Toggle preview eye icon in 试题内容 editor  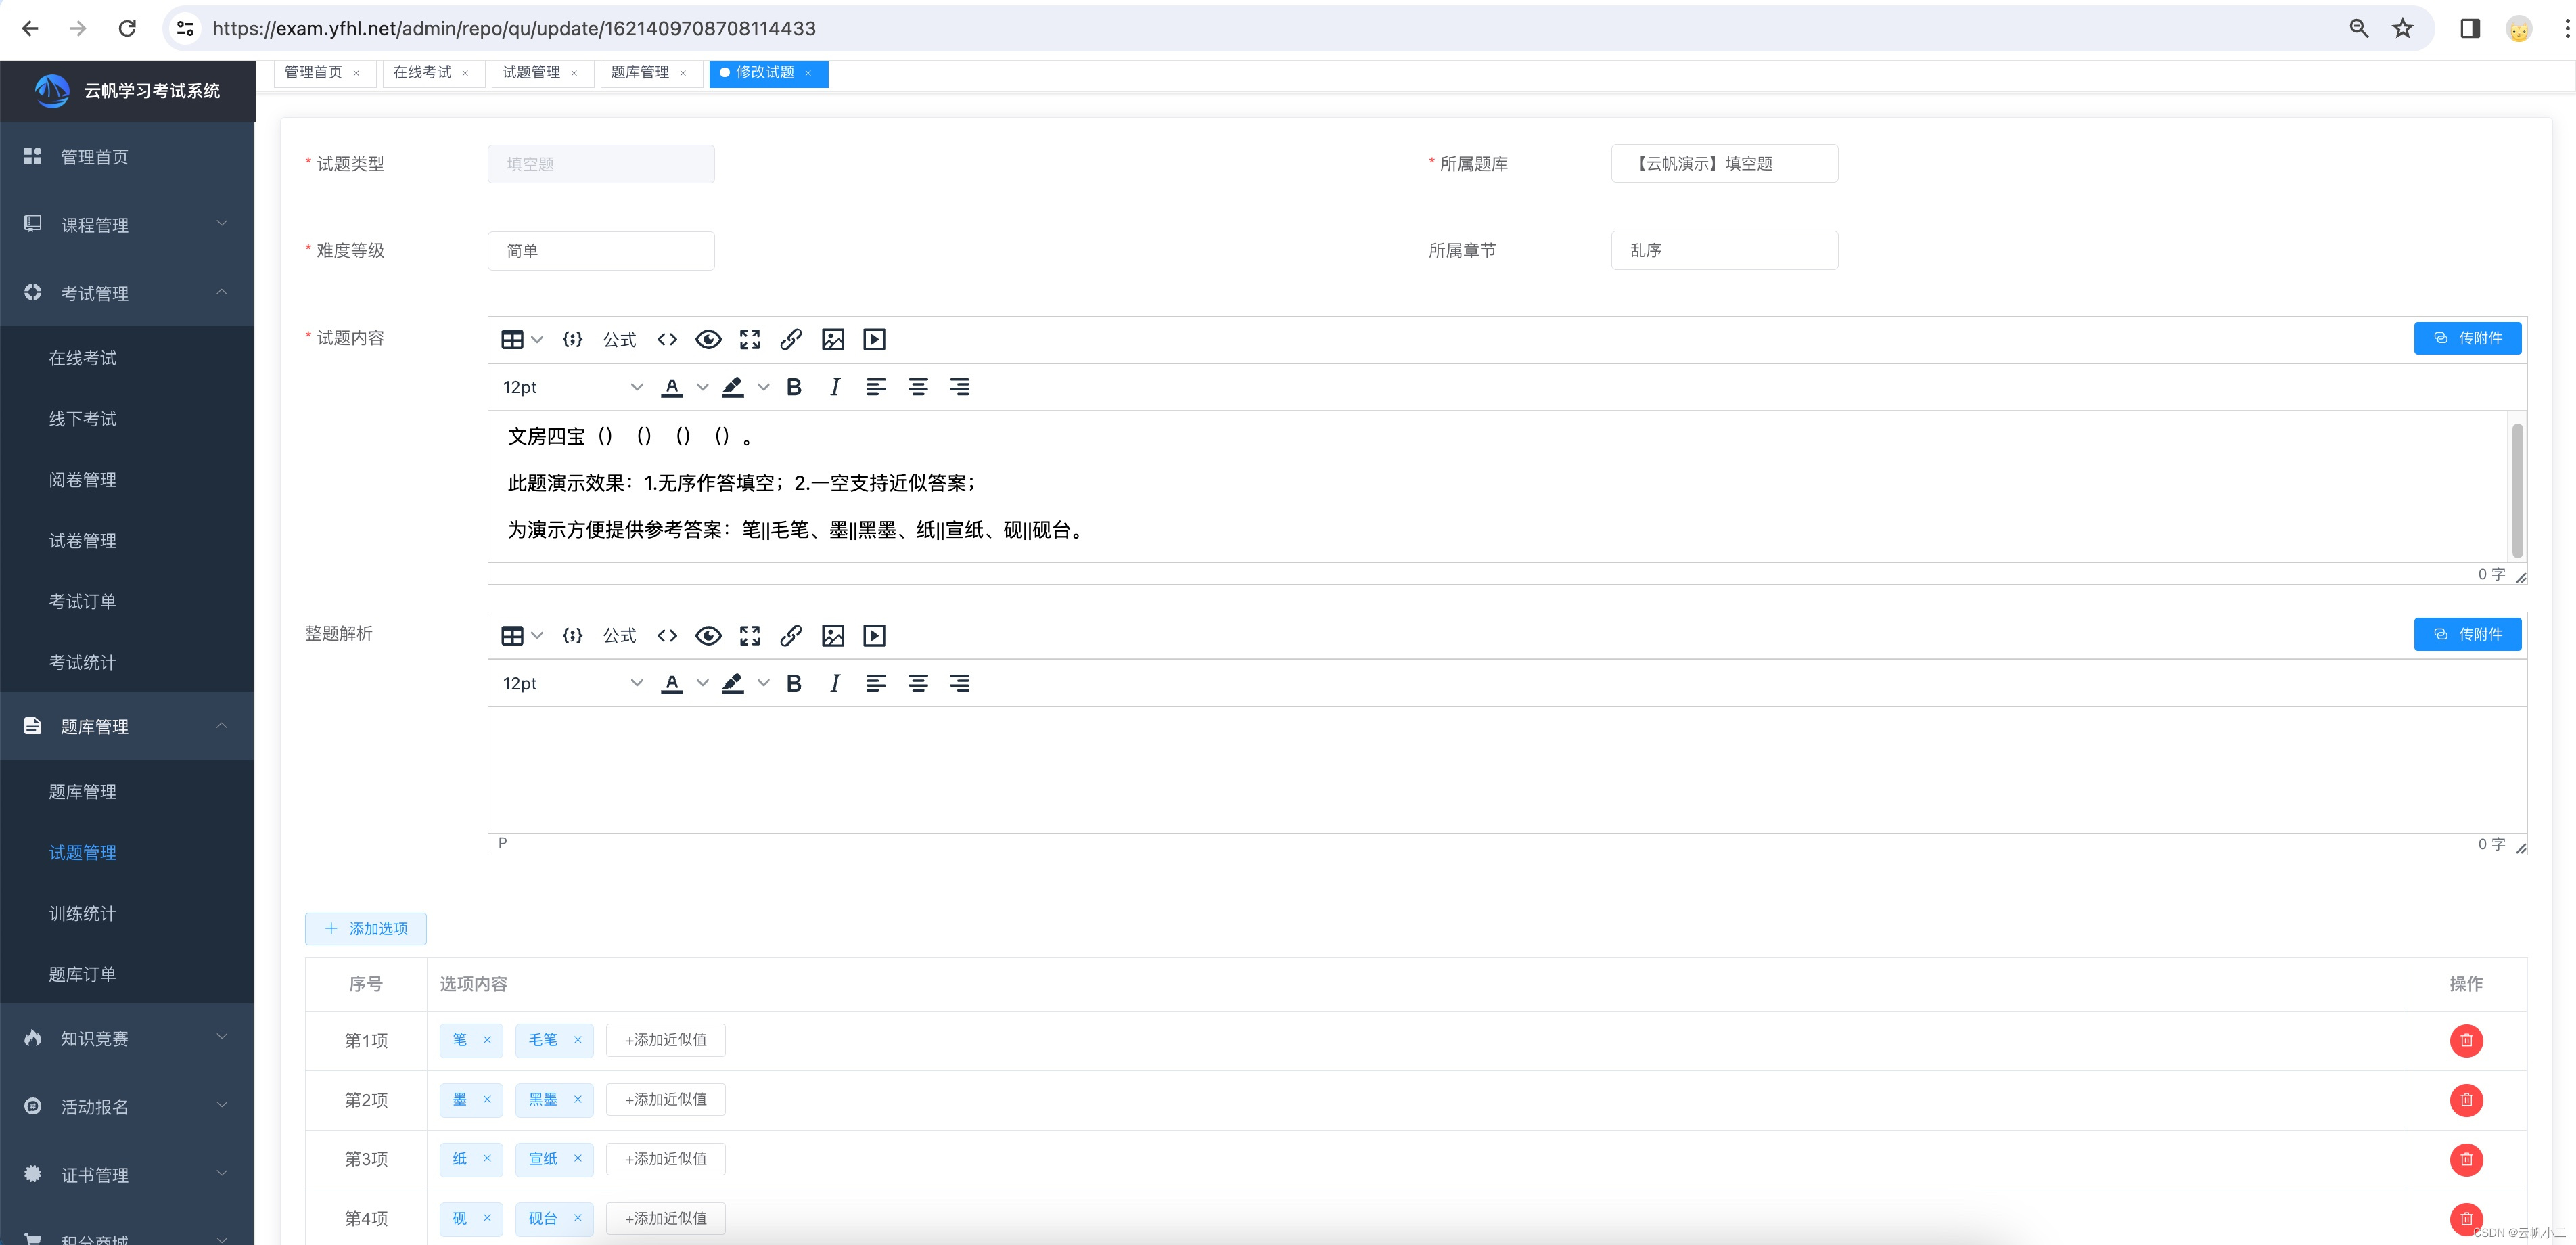point(708,340)
